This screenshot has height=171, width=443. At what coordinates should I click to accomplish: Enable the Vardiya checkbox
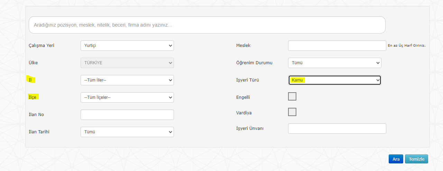pos(292,112)
